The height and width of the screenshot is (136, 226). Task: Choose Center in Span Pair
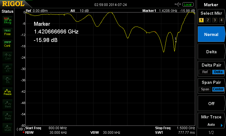(x=218, y=89)
